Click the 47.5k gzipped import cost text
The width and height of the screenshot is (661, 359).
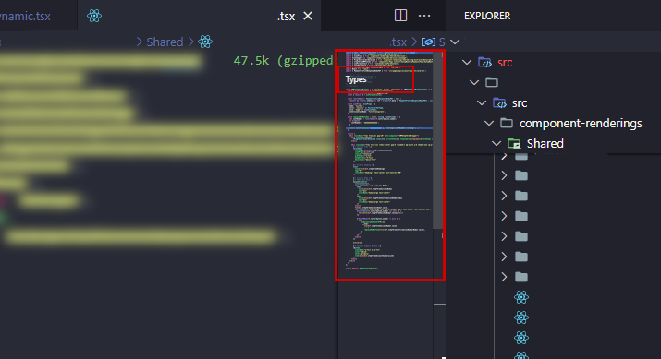[283, 61]
